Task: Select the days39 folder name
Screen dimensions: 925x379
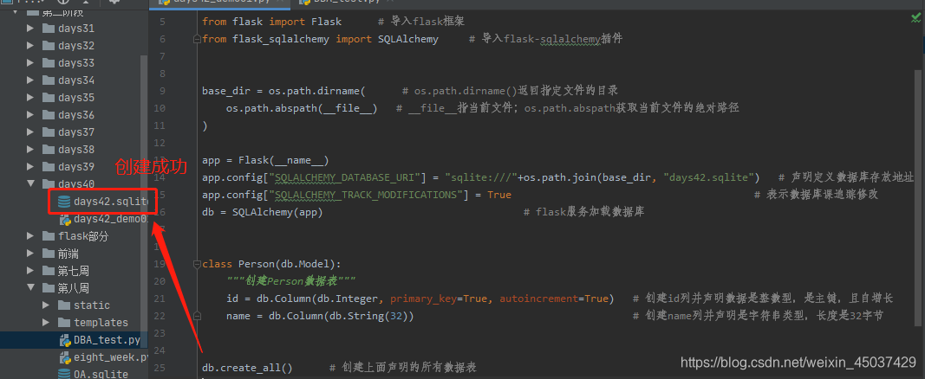Action: 76,166
